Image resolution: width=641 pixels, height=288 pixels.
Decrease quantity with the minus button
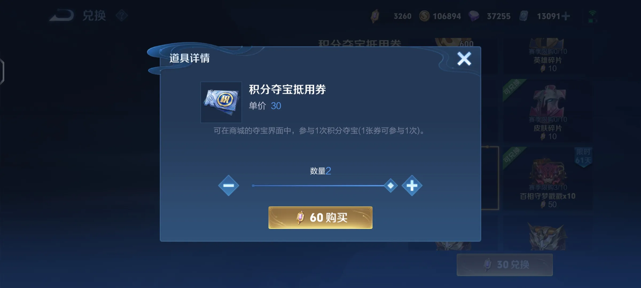pyautogui.click(x=228, y=186)
